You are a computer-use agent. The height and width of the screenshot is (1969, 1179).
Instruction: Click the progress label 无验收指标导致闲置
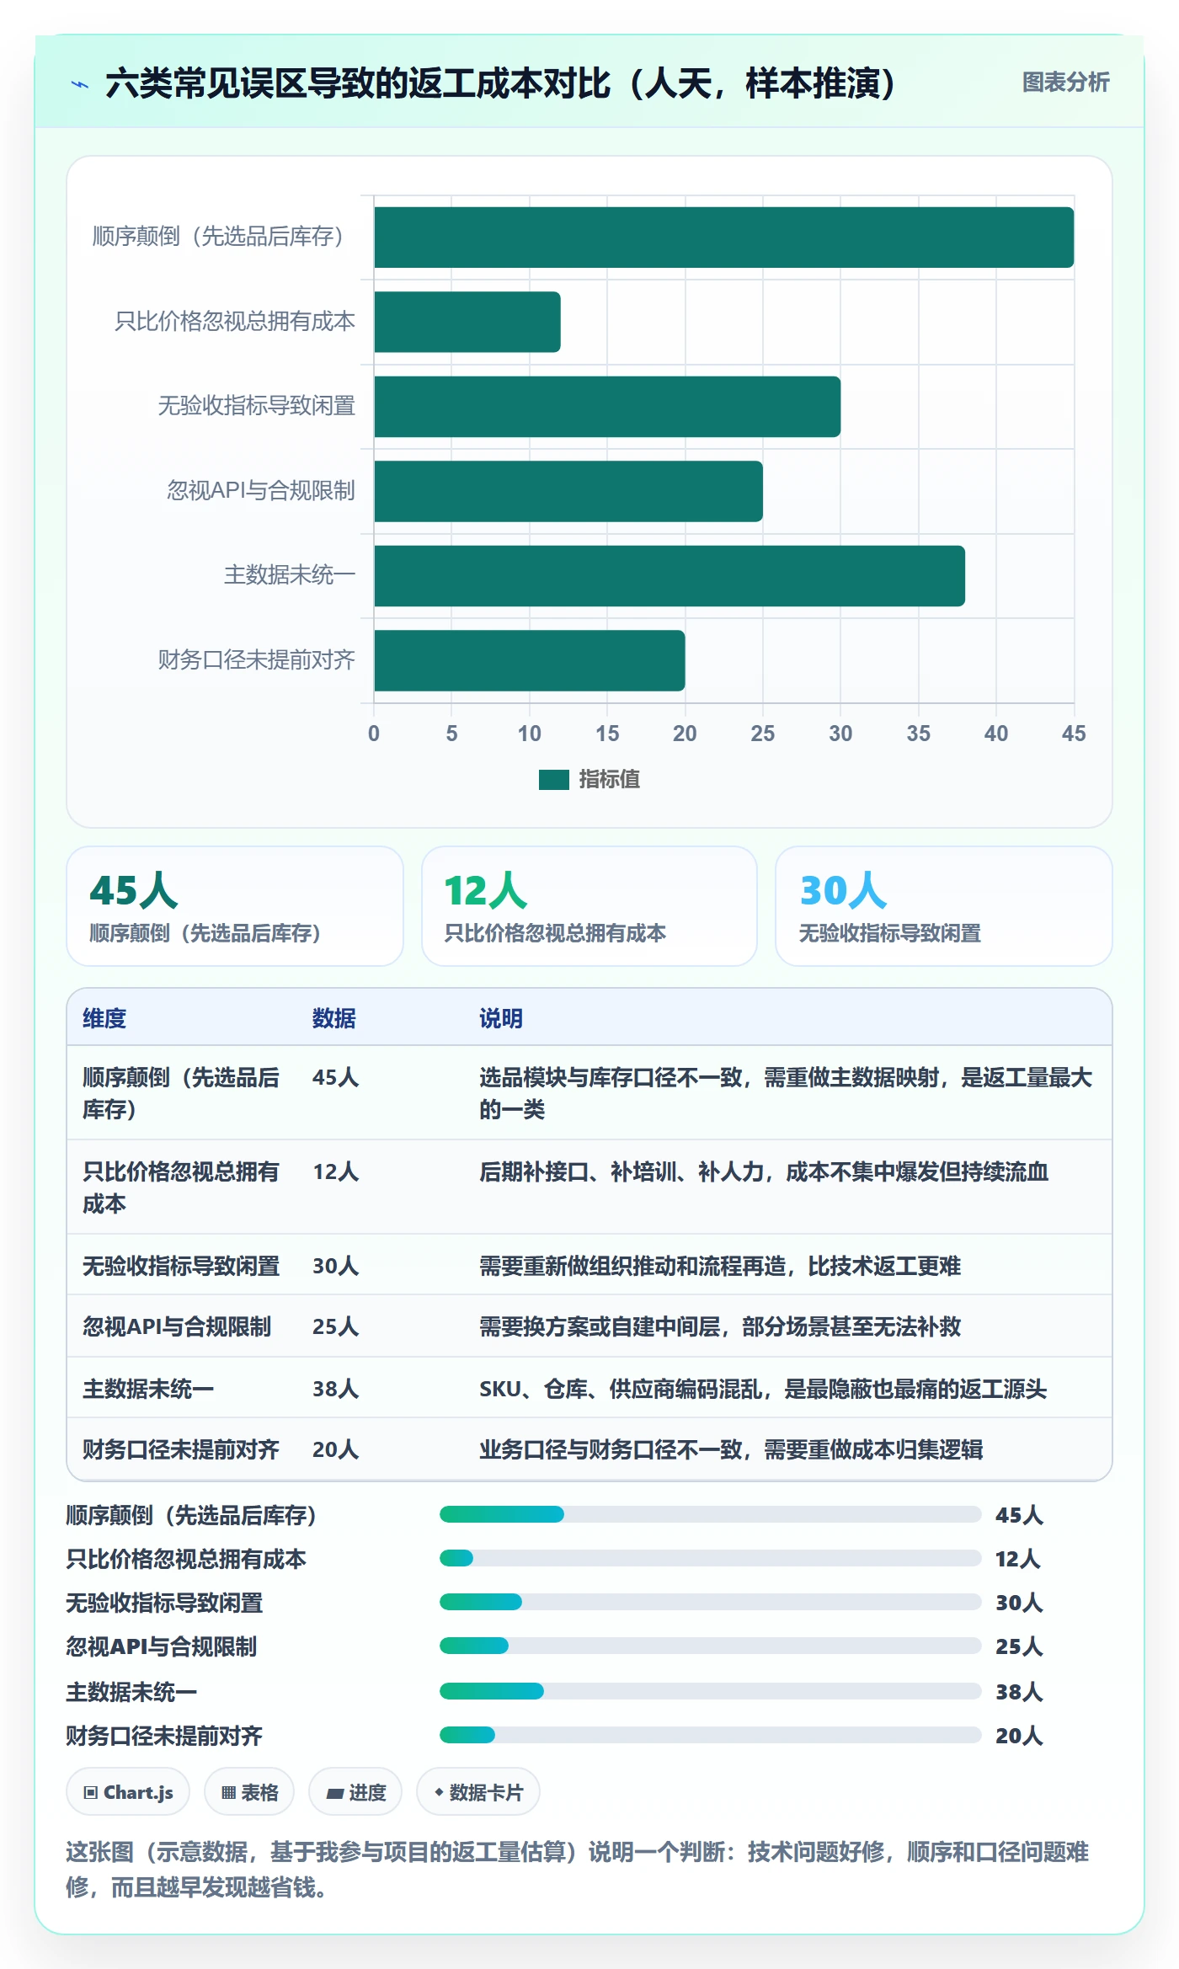165,1603
